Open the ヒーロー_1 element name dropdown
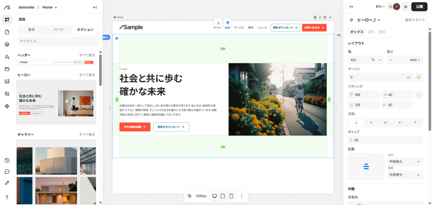 pos(369,20)
